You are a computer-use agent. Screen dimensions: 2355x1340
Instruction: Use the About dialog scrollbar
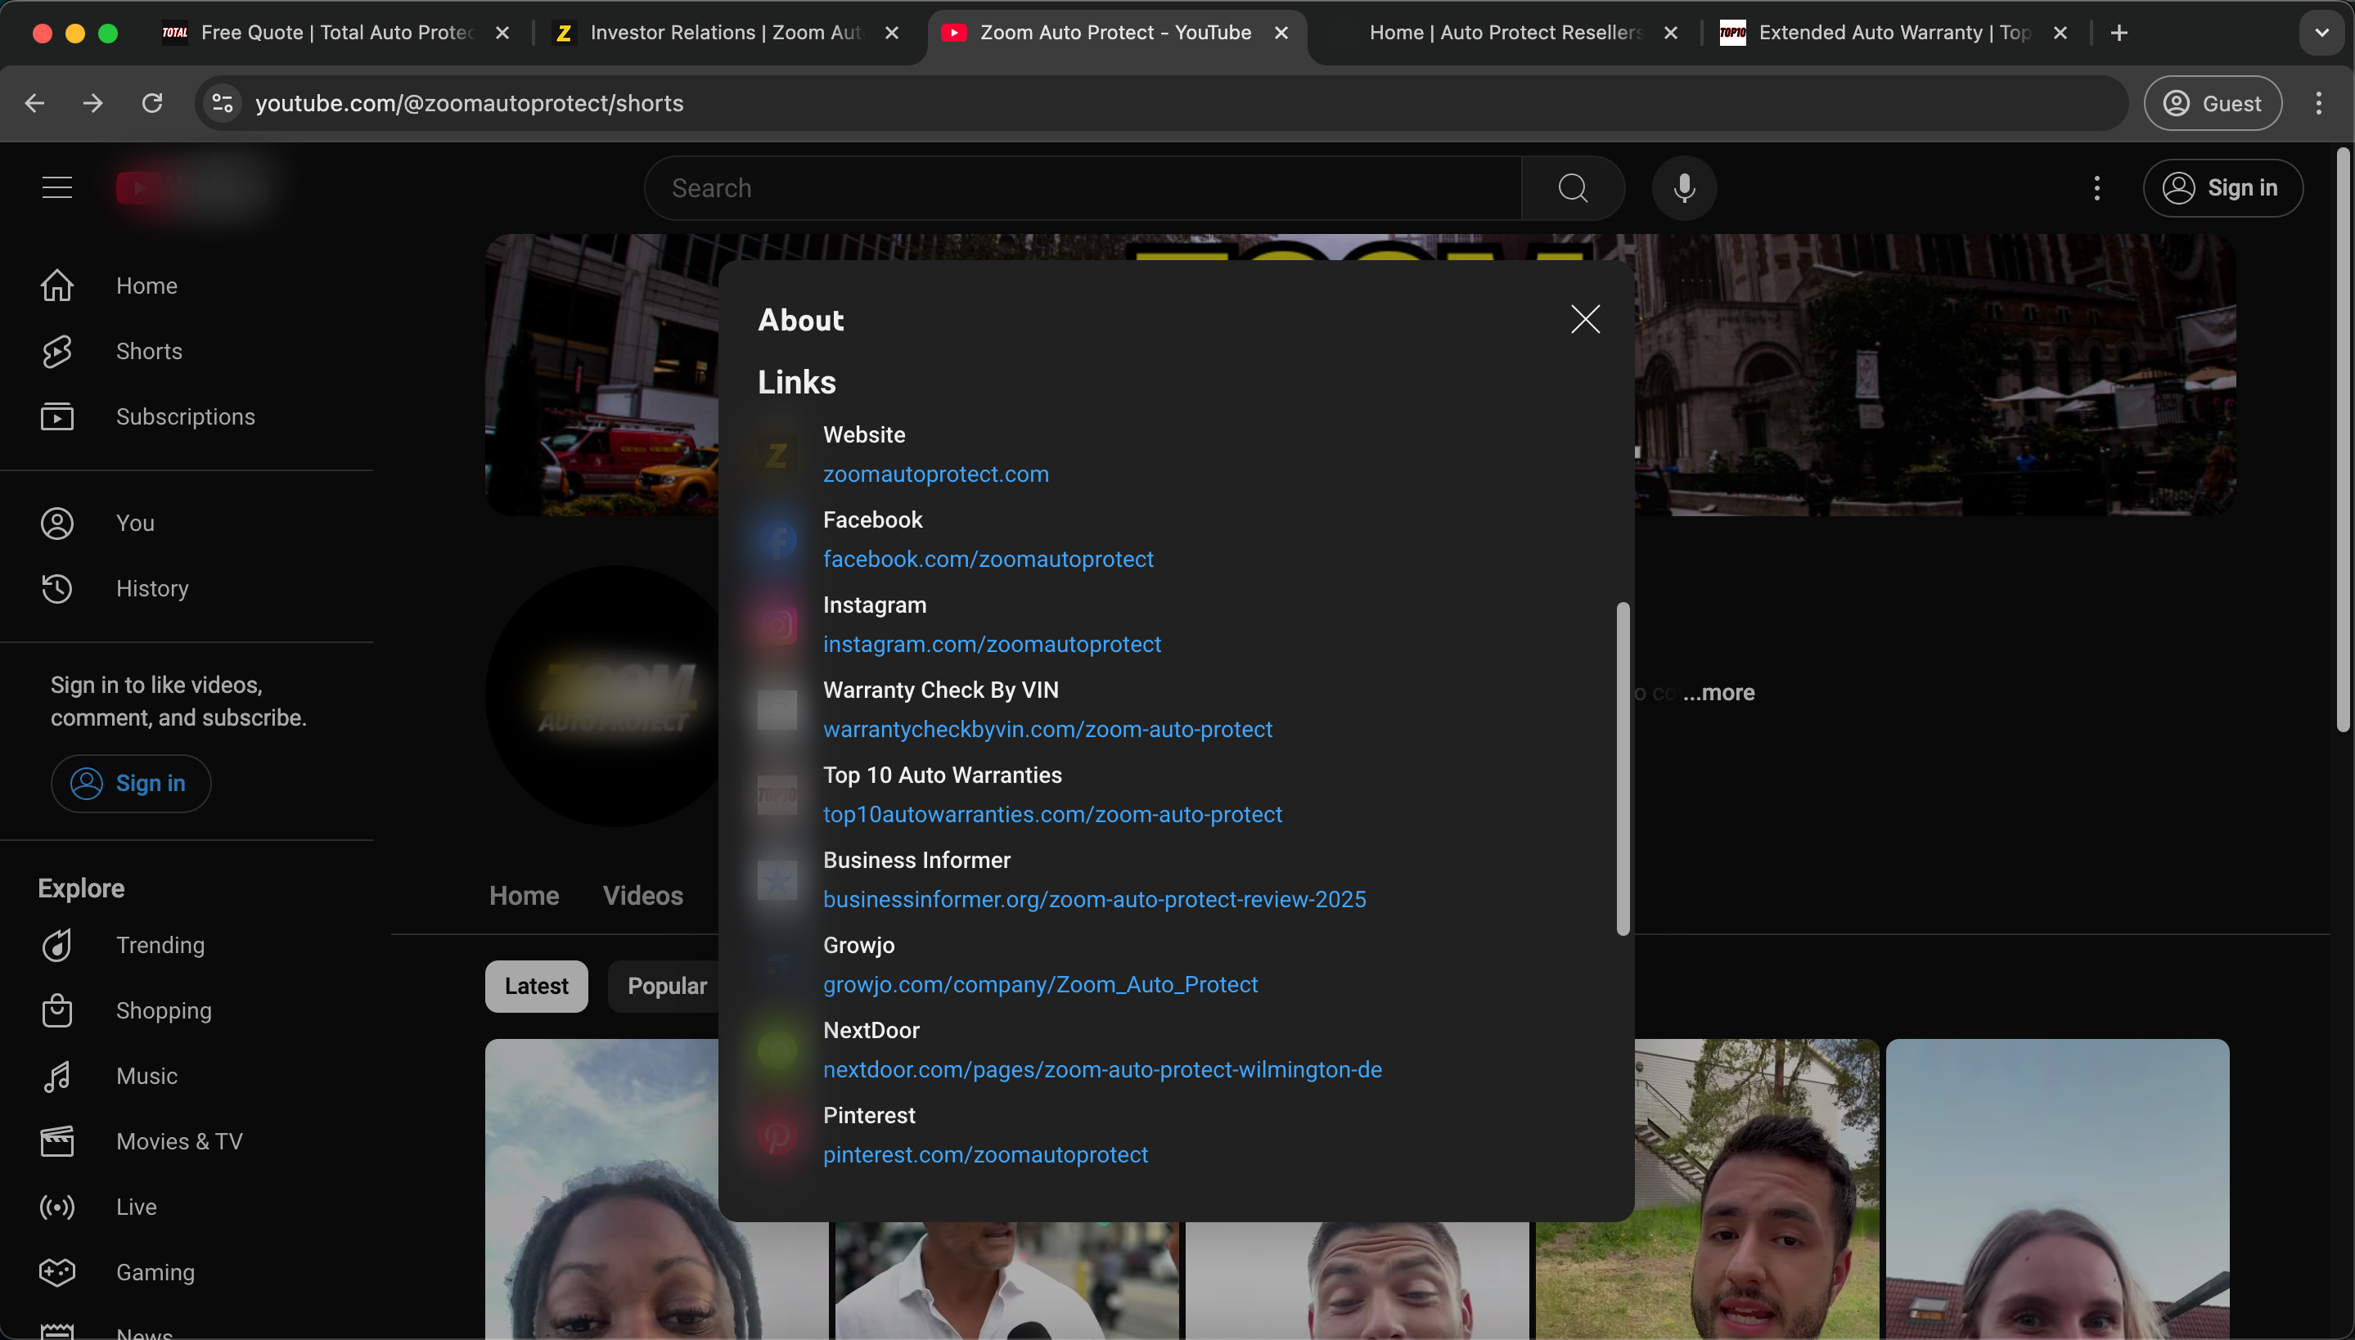pos(1623,768)
